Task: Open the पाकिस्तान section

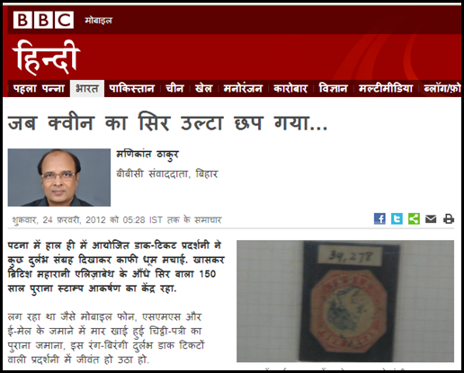Action: click(131, 89)
